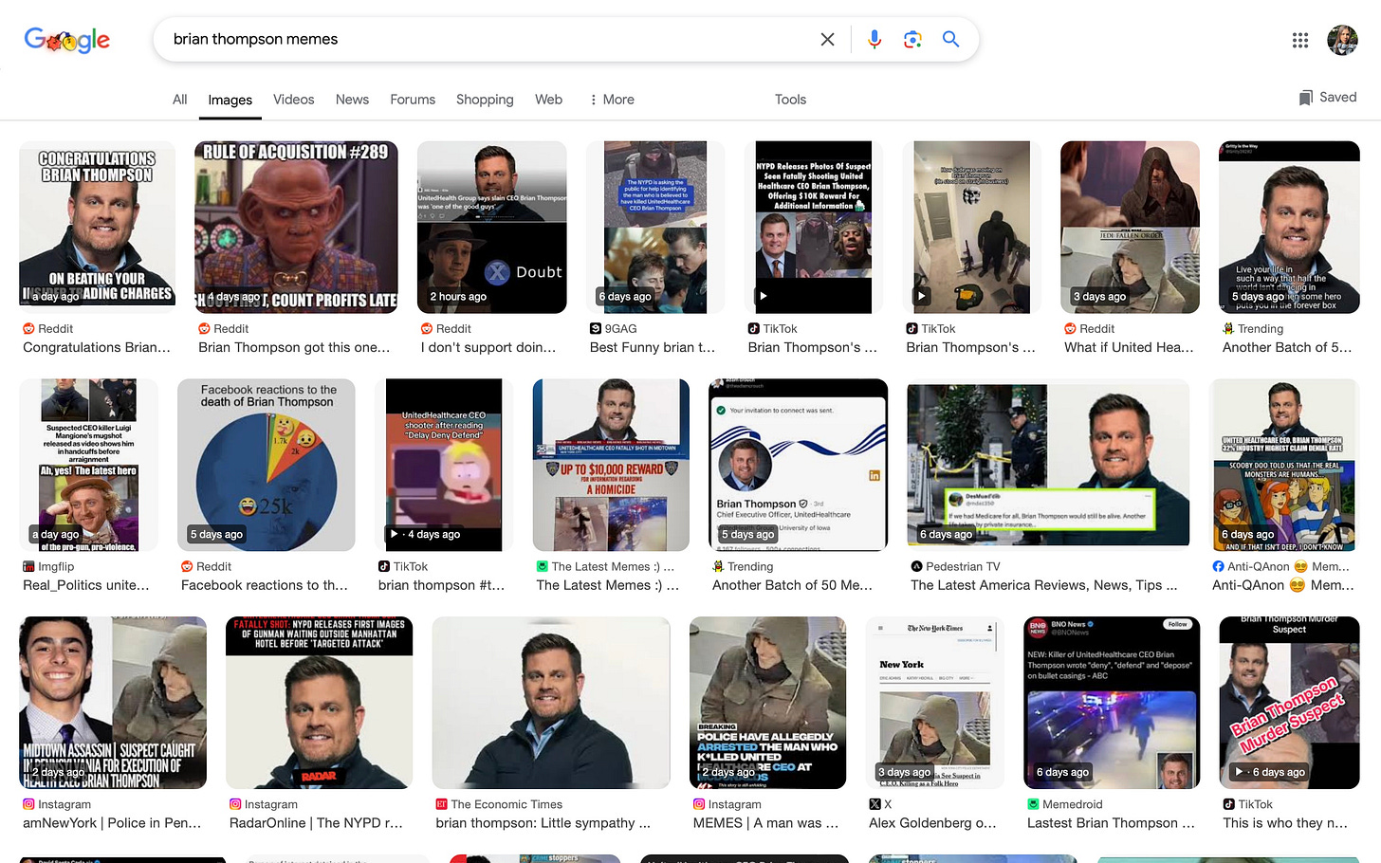Screen dimensions: 1381x863
Task: Open 'Congratulations Brian Thompson' meme thumbnail
Action: click(x=97, y=228)
